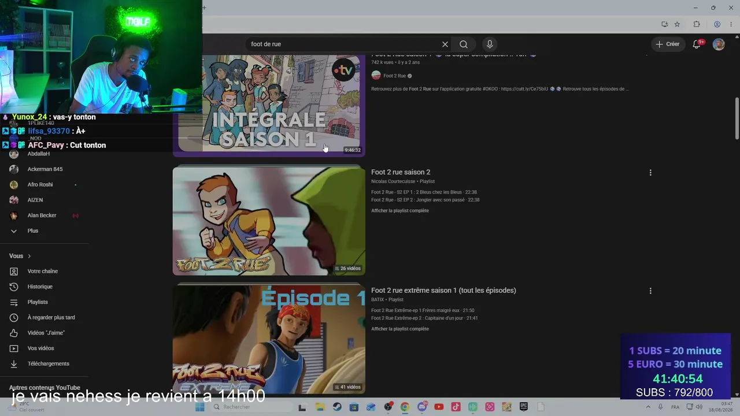Open the Chrome extensions puzzle icon
740x416 pixels.
point(697,24)
